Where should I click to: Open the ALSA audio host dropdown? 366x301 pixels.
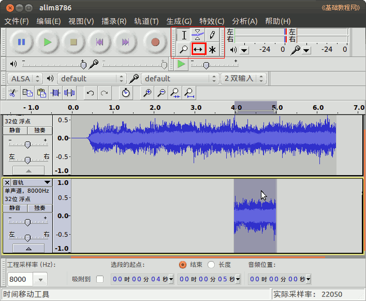click(25, 78)
